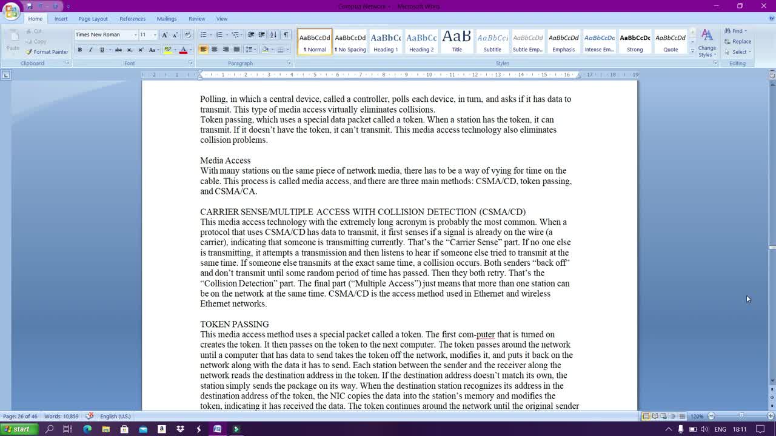Open Clipboard dialog launcher
This screenshot has width=776, height=436.
[x=67, y=63]
